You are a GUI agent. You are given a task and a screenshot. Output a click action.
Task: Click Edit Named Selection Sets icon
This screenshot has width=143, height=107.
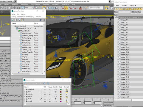tap(86, 8)
